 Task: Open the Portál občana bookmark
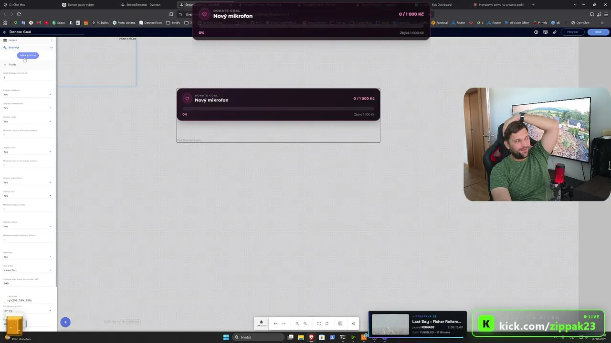click(x=124, y=22)
